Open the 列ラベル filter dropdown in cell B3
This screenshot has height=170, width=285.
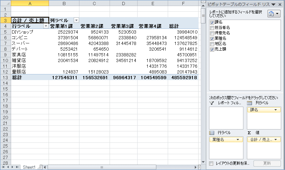(76, 20)
